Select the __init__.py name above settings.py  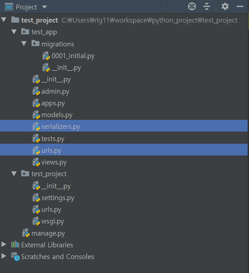pyautogui.click(x=56, y=187)
